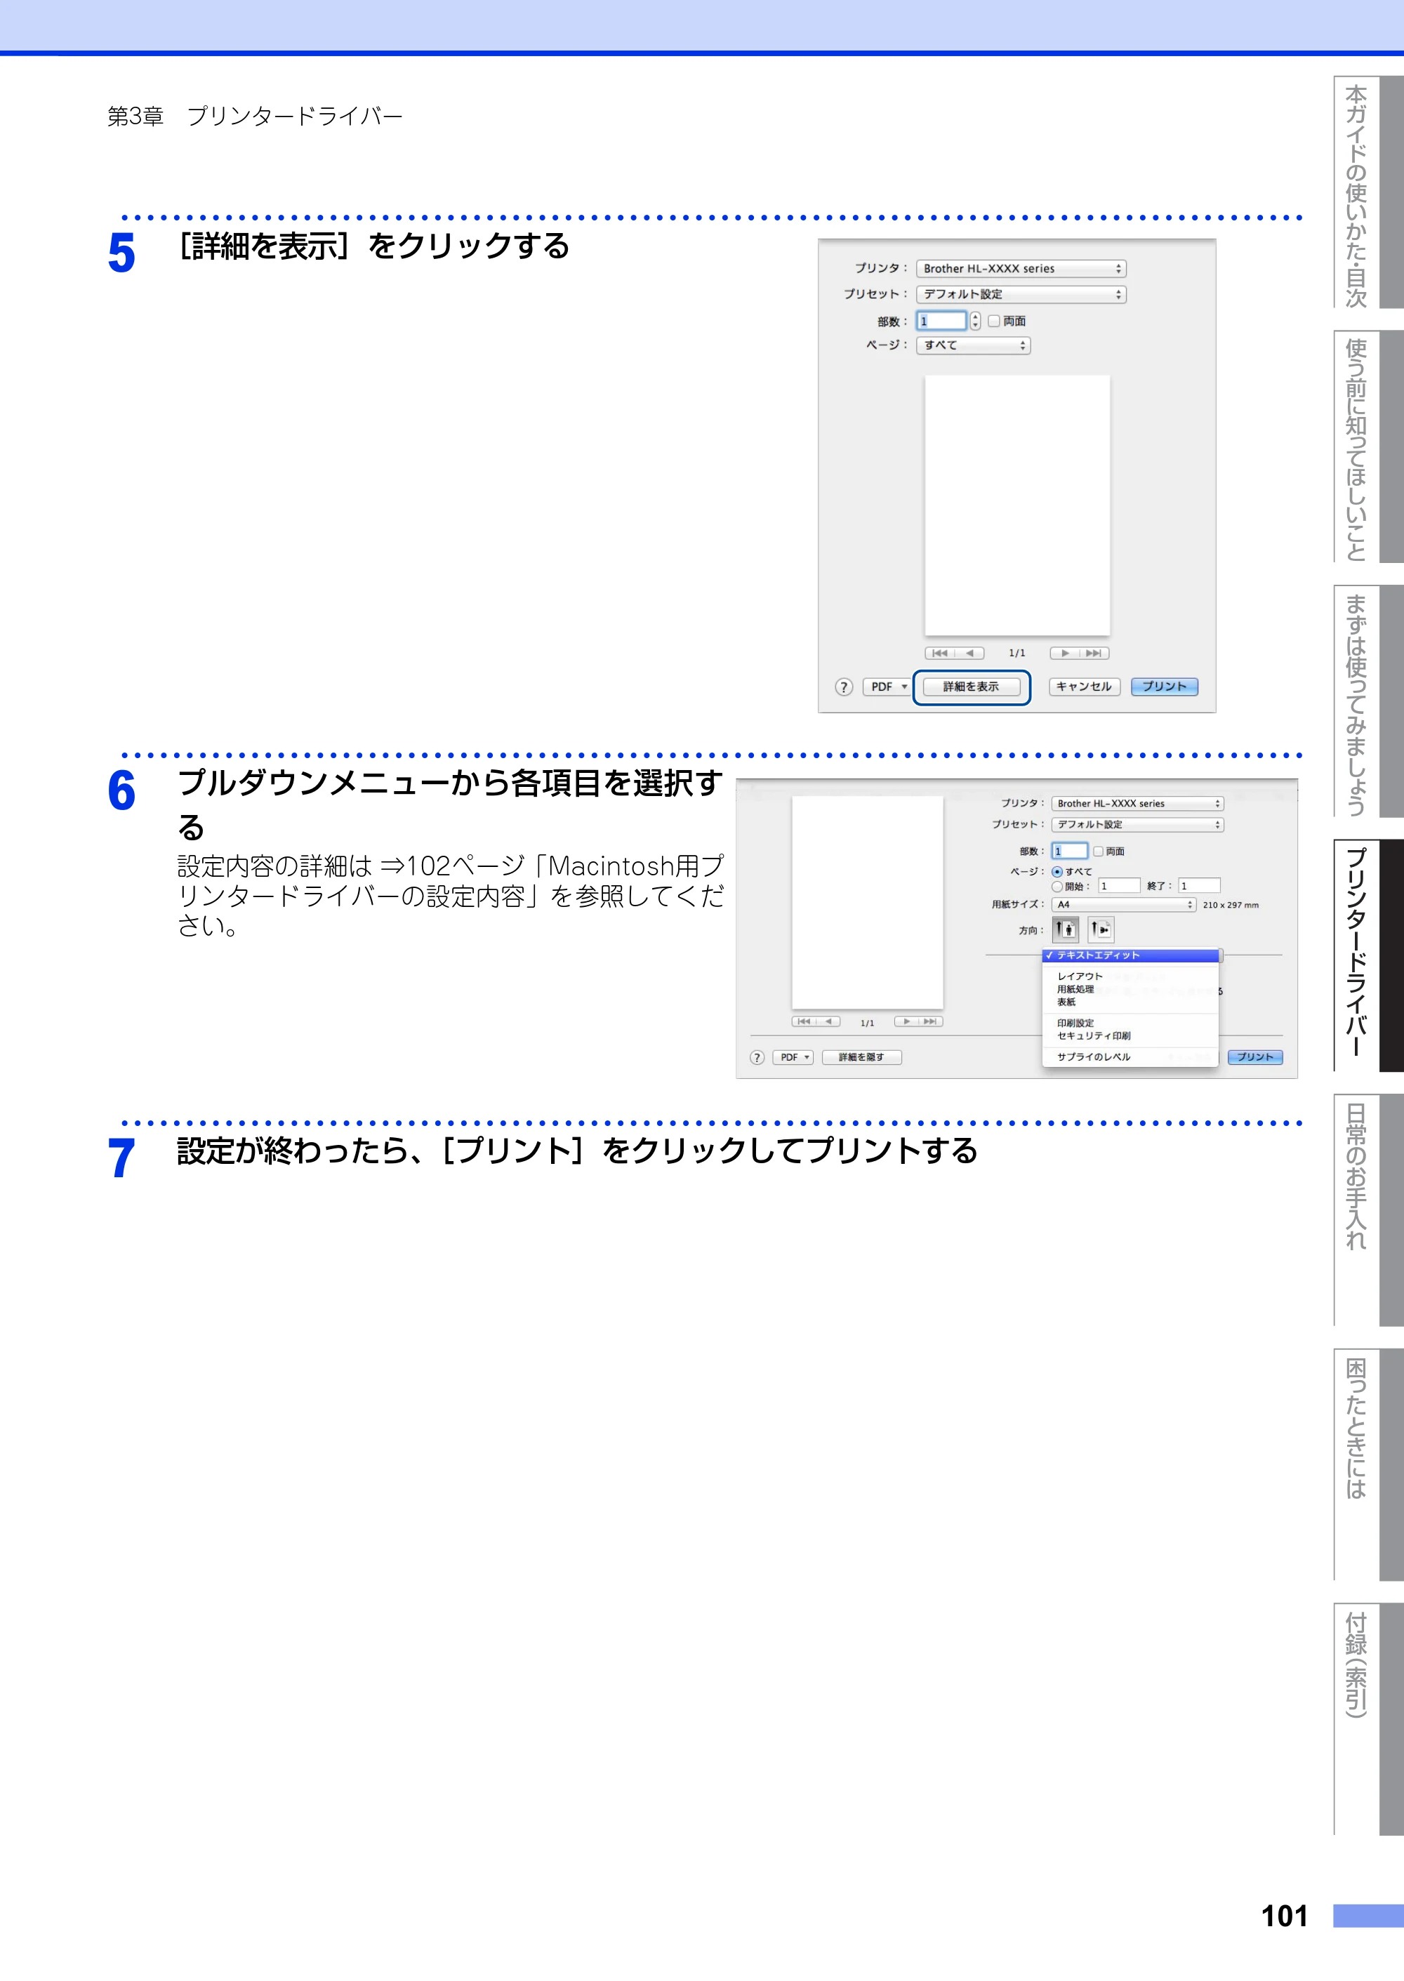Click help question-mark icon in step 5 dialog
Screen dimensions: 1404x1981
click(844, 687)
